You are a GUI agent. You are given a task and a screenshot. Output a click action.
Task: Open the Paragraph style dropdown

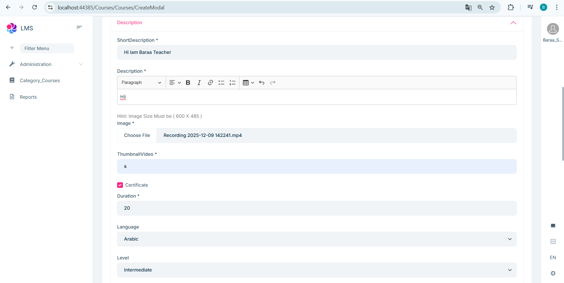click(141, 83)
